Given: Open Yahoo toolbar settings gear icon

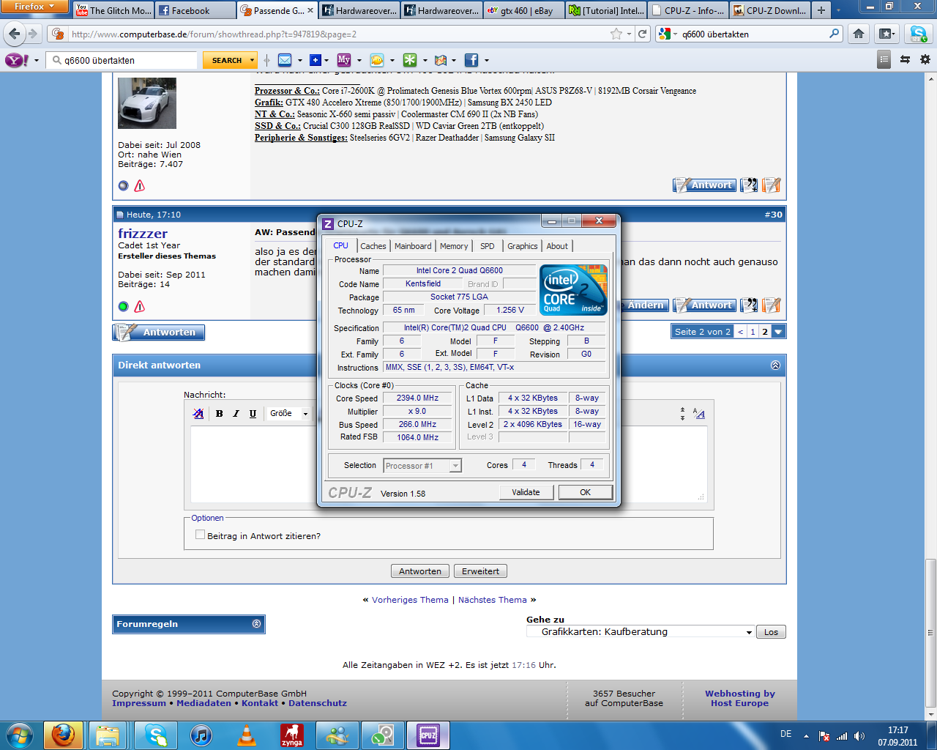Looking at the screenshot, I should (925, 60).
